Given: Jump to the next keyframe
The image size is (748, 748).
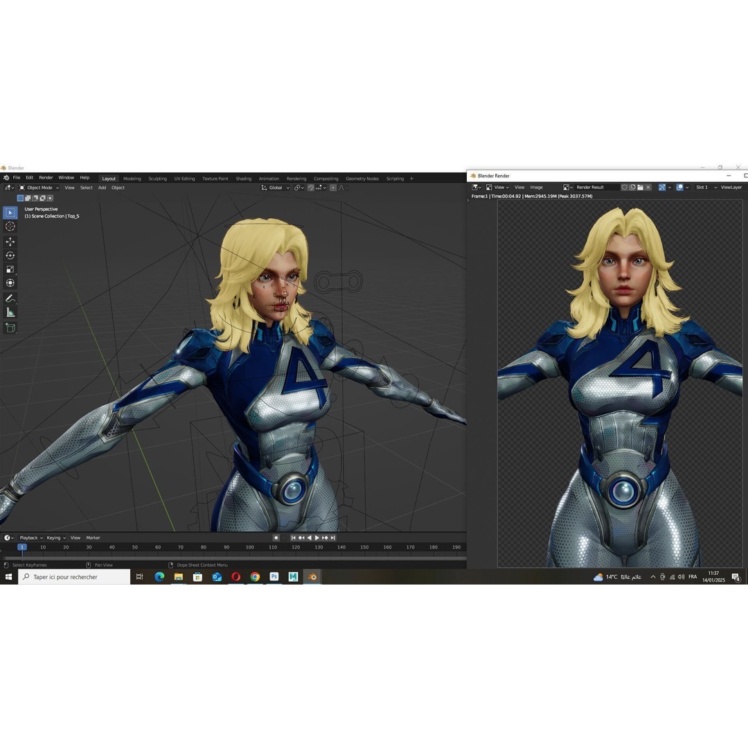Looking at the screenshot, I should tap(325, 537).
